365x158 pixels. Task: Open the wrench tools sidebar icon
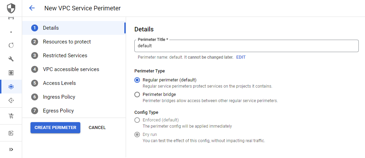(x=11, y=59)
